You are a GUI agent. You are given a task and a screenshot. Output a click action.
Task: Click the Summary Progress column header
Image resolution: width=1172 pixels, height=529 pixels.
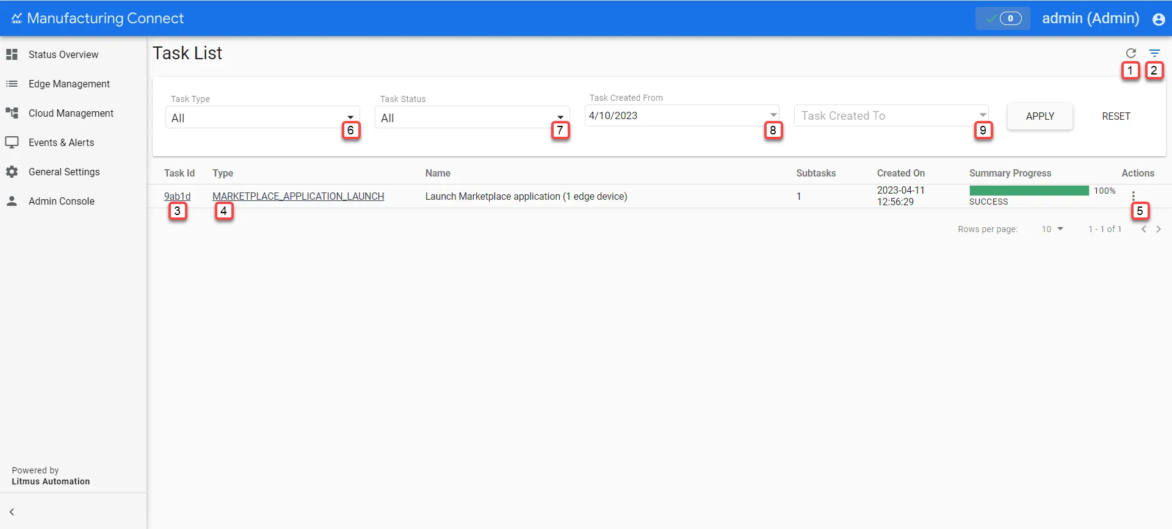point(1010,173)
